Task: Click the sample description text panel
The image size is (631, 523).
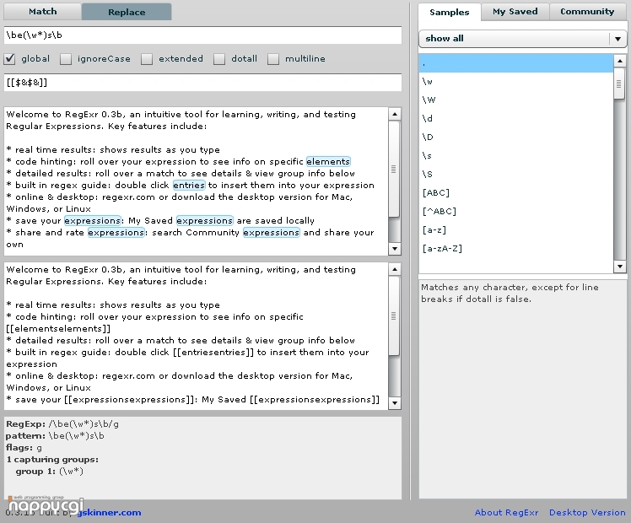Action: 522,390
